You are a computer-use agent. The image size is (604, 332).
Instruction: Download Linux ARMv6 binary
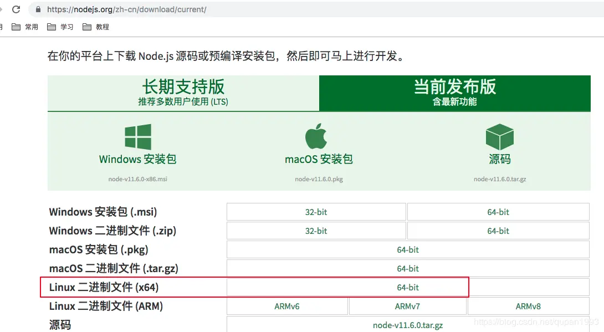coord(287,306)
